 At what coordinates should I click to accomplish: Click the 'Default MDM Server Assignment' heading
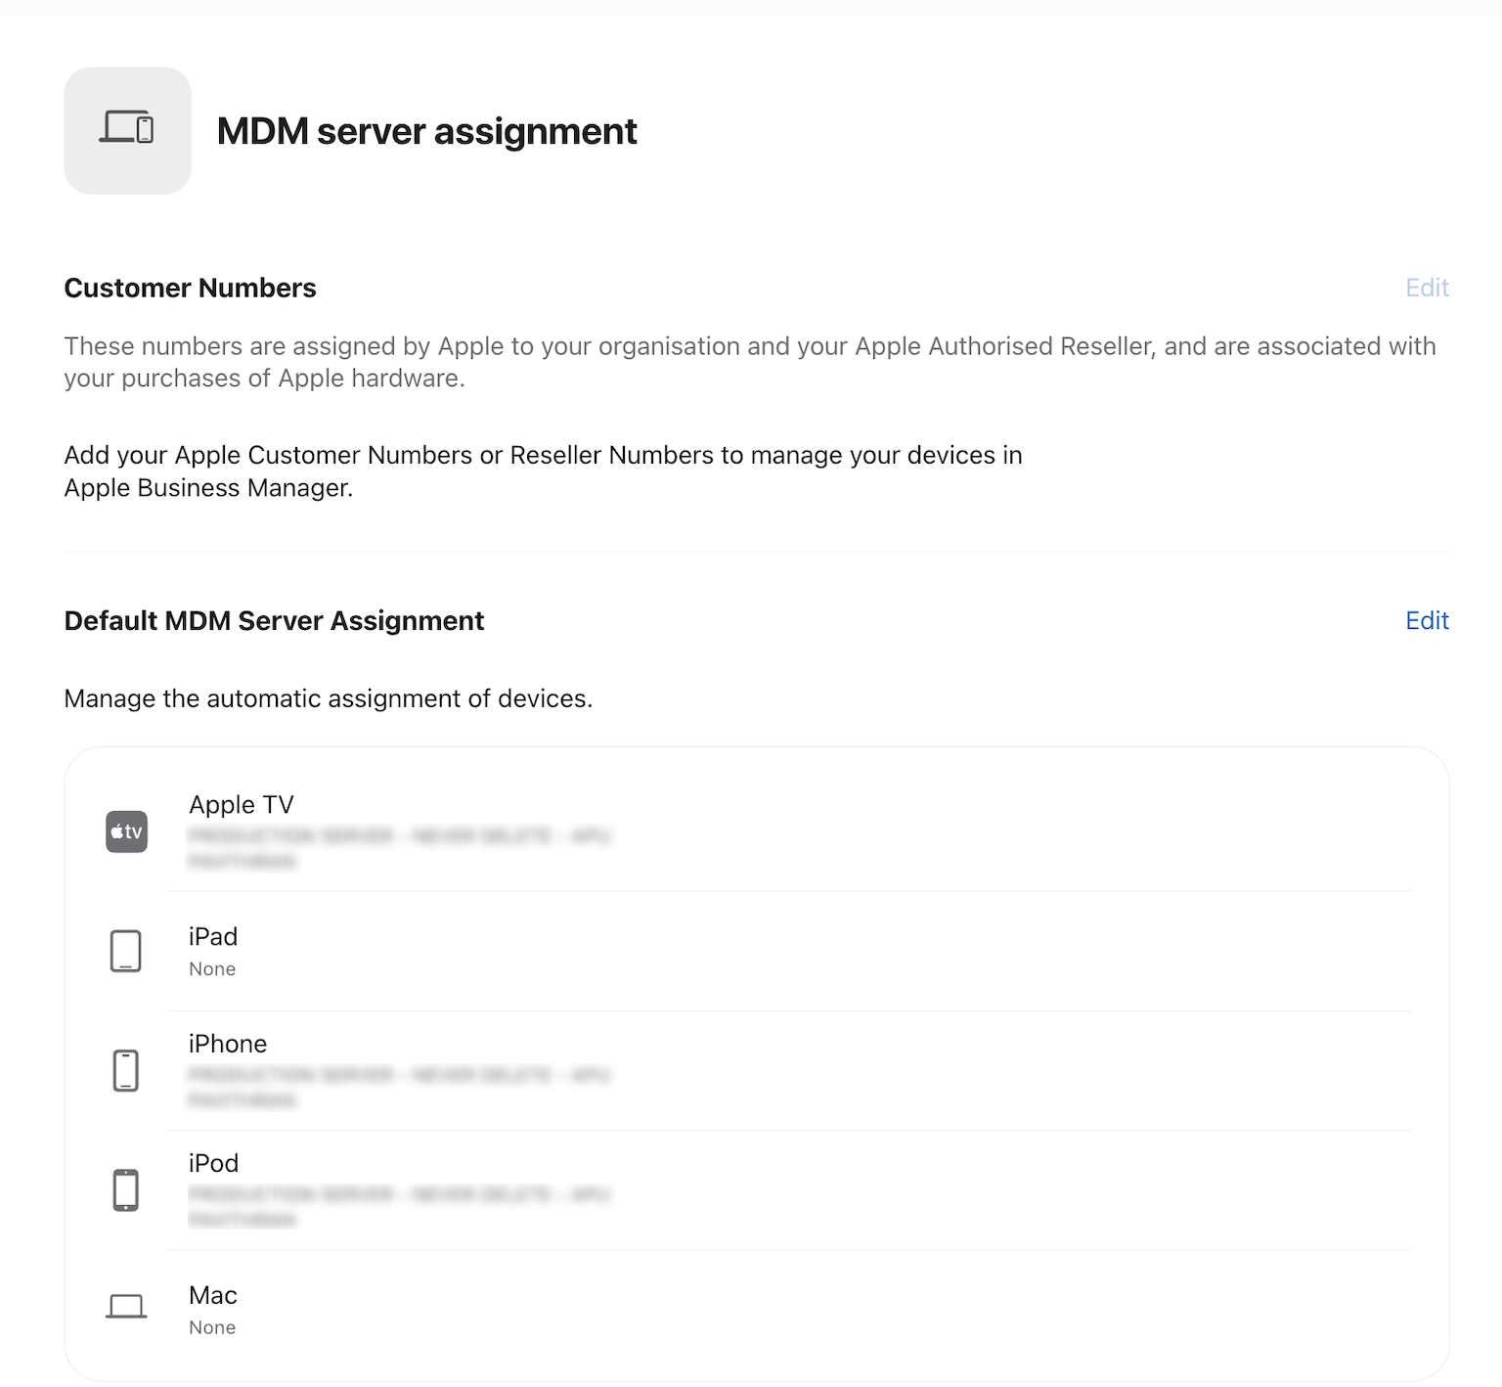coord(274,620)
